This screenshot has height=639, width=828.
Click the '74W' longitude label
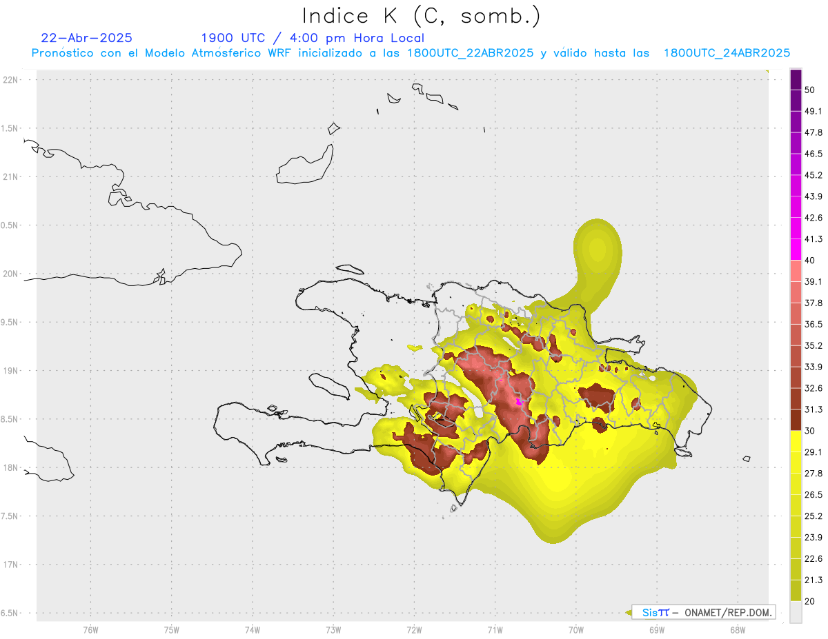[x=253, y=629]
